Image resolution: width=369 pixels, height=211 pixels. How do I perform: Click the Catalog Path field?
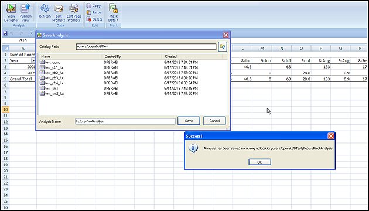point(146,46)
